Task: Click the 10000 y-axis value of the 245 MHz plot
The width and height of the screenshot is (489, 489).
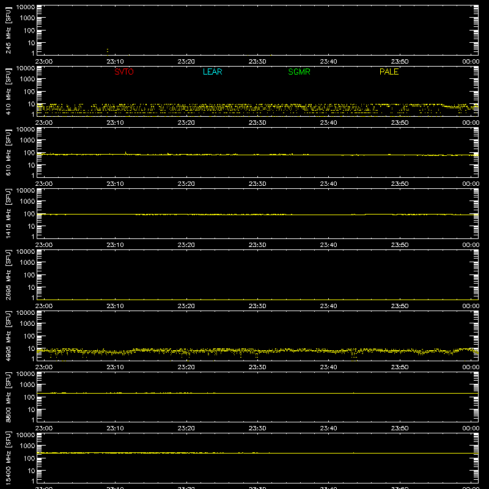Action: (26, 7)
